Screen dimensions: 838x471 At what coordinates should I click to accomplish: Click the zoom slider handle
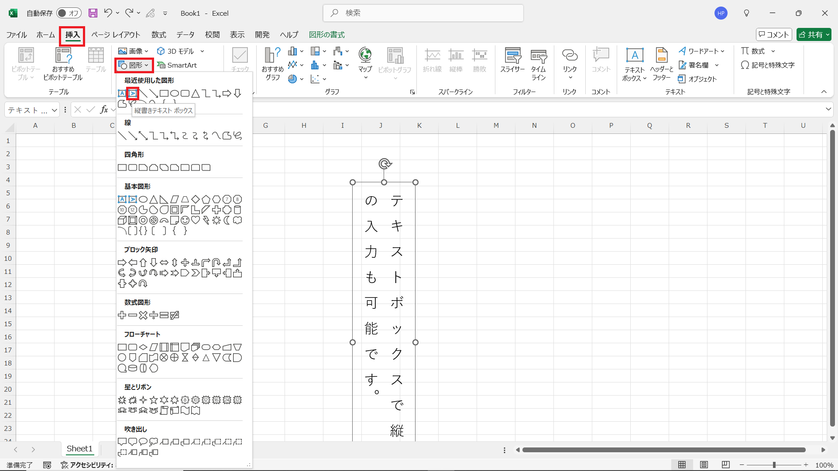pos(774,465)
